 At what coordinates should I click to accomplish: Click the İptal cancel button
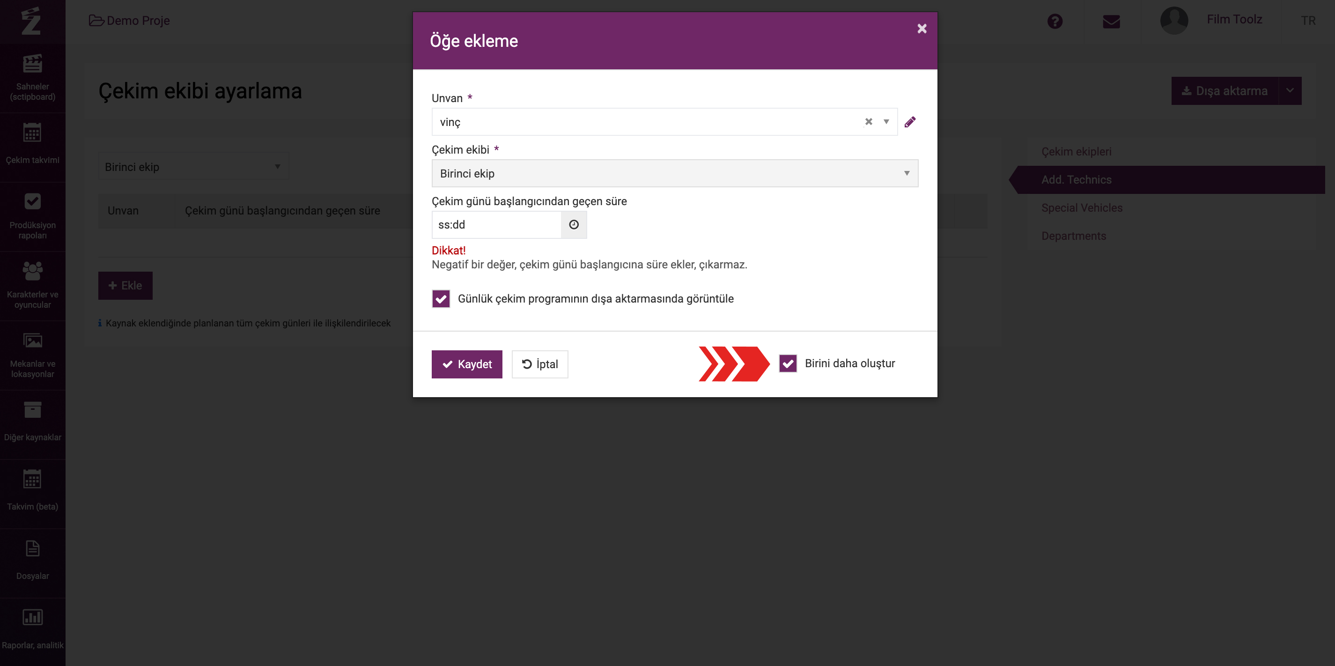point(539,364)
